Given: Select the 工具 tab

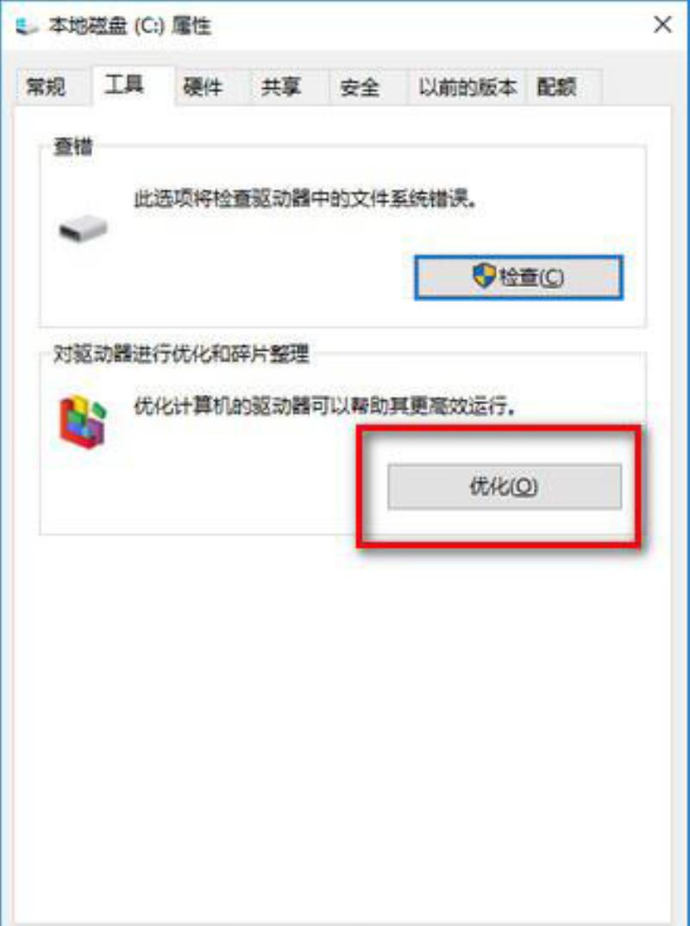Looking at the screenshot, I should coord(124,85).
